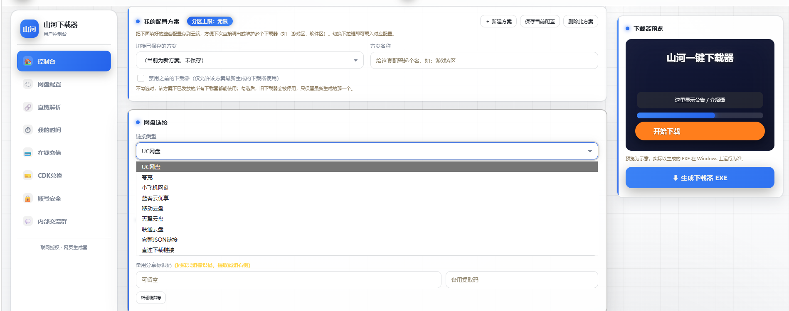Image resolution: width=789 pixels, height=311 pixels.
Task: Select the 蓝奏云优享 option
Action: coord(367,198)
